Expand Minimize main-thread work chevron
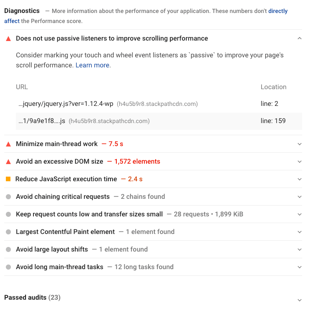The height and width of the screenshot is (311, 313). click(299, 144)
